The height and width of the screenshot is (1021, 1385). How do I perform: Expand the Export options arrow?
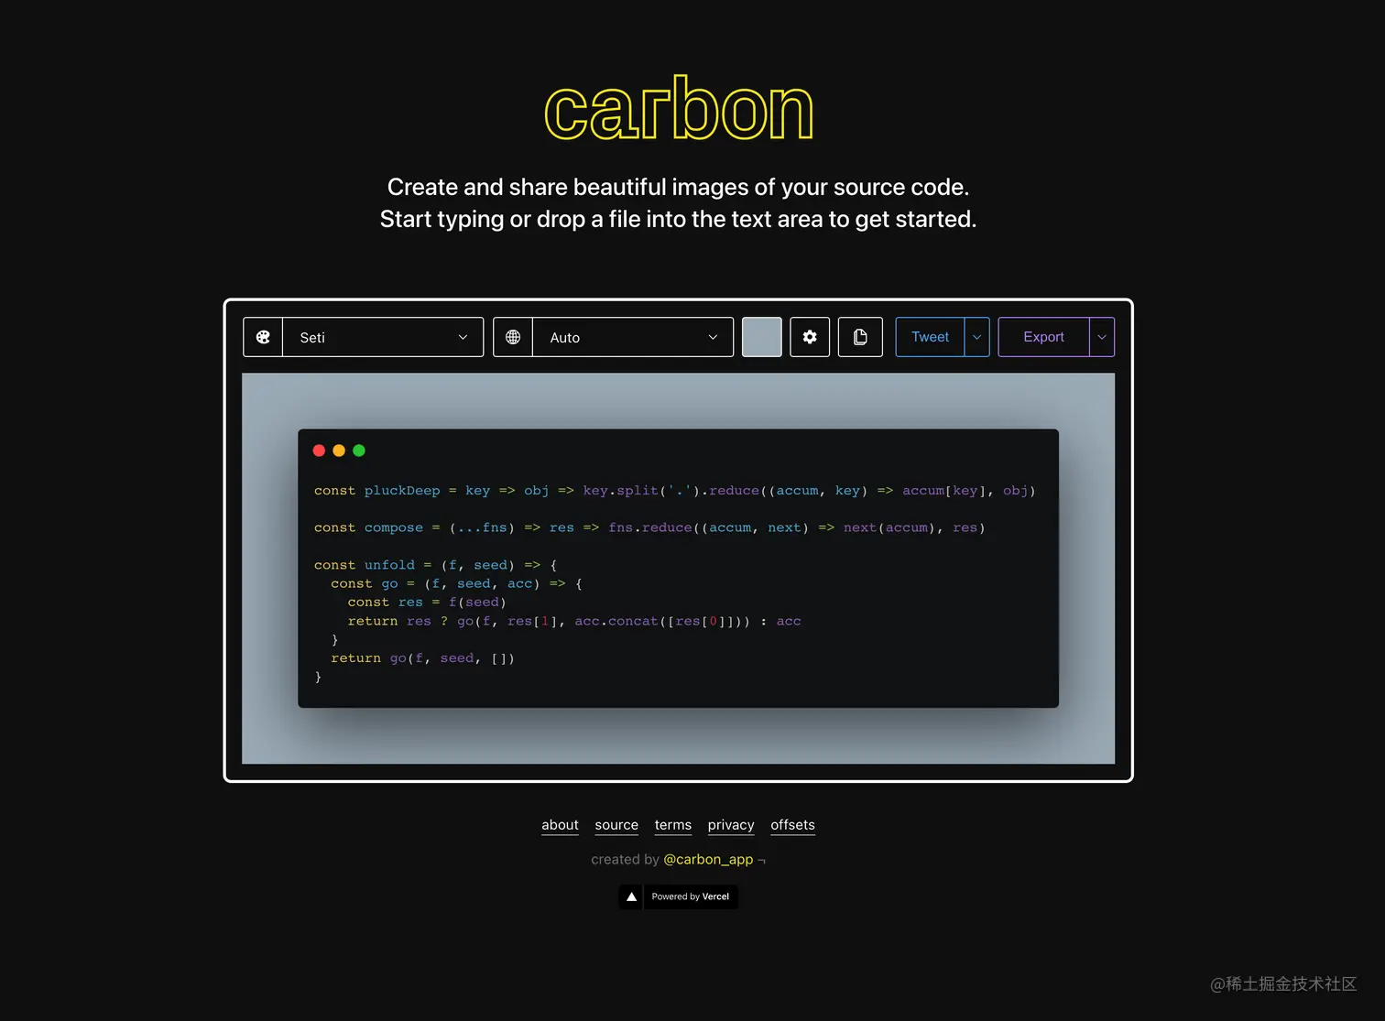click(x=1102, y=337)
